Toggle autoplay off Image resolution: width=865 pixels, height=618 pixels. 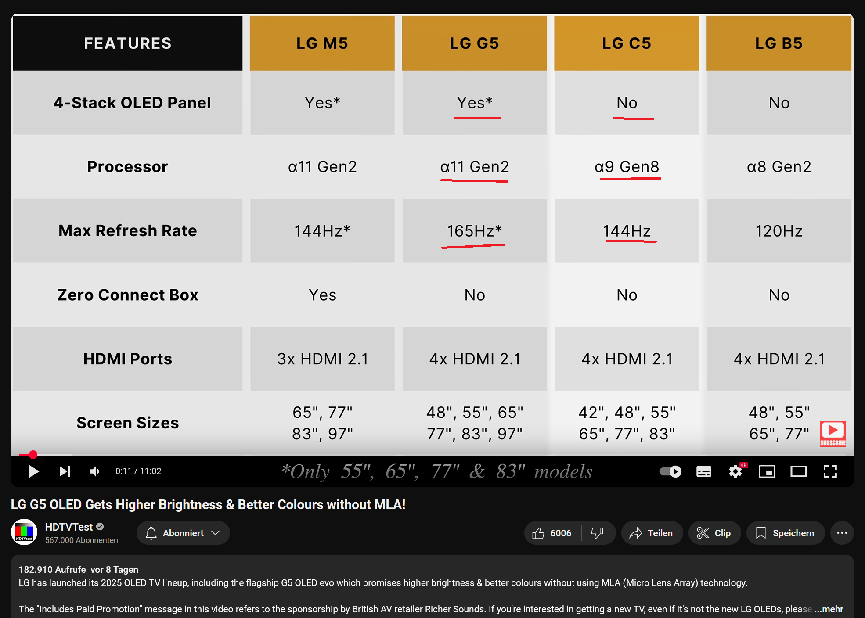pos(670,471)
